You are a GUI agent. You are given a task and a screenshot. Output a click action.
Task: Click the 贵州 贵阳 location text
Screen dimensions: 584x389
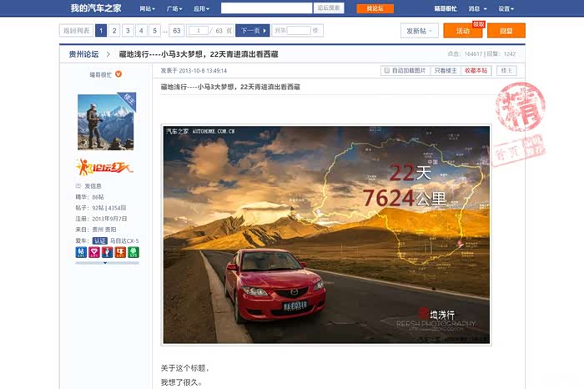[x=104, y=230]
